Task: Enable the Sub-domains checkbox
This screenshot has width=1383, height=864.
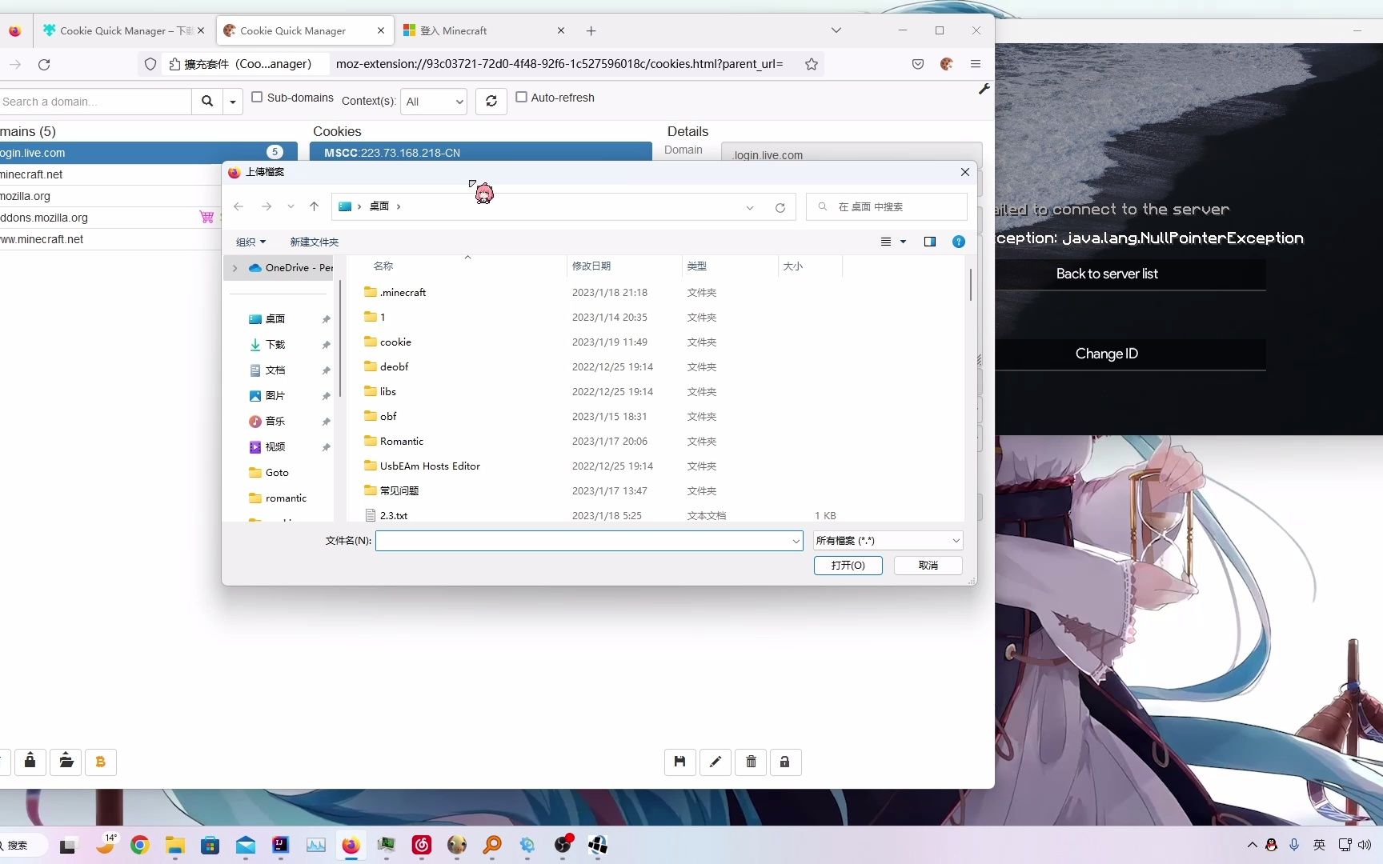Action: click(x=257, y=97)
